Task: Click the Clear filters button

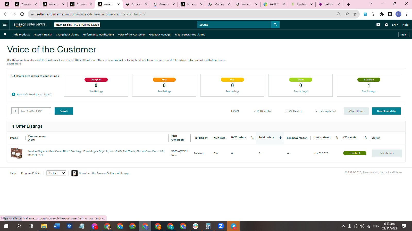Action: (356, 111)
